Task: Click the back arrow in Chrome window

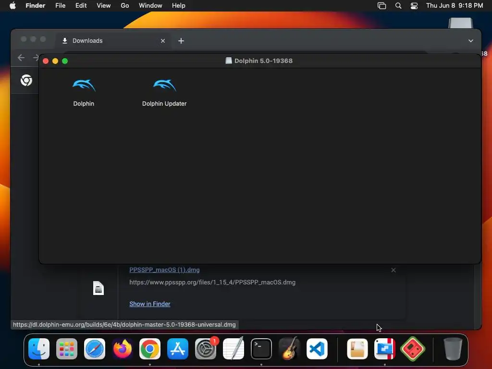Action: pos(21,58)
